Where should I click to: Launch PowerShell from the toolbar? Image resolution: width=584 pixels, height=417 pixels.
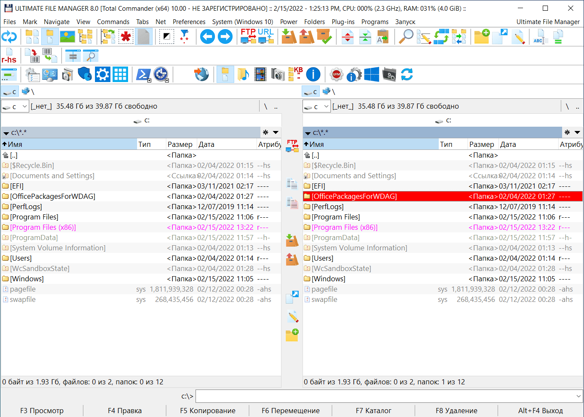(143, 74)
